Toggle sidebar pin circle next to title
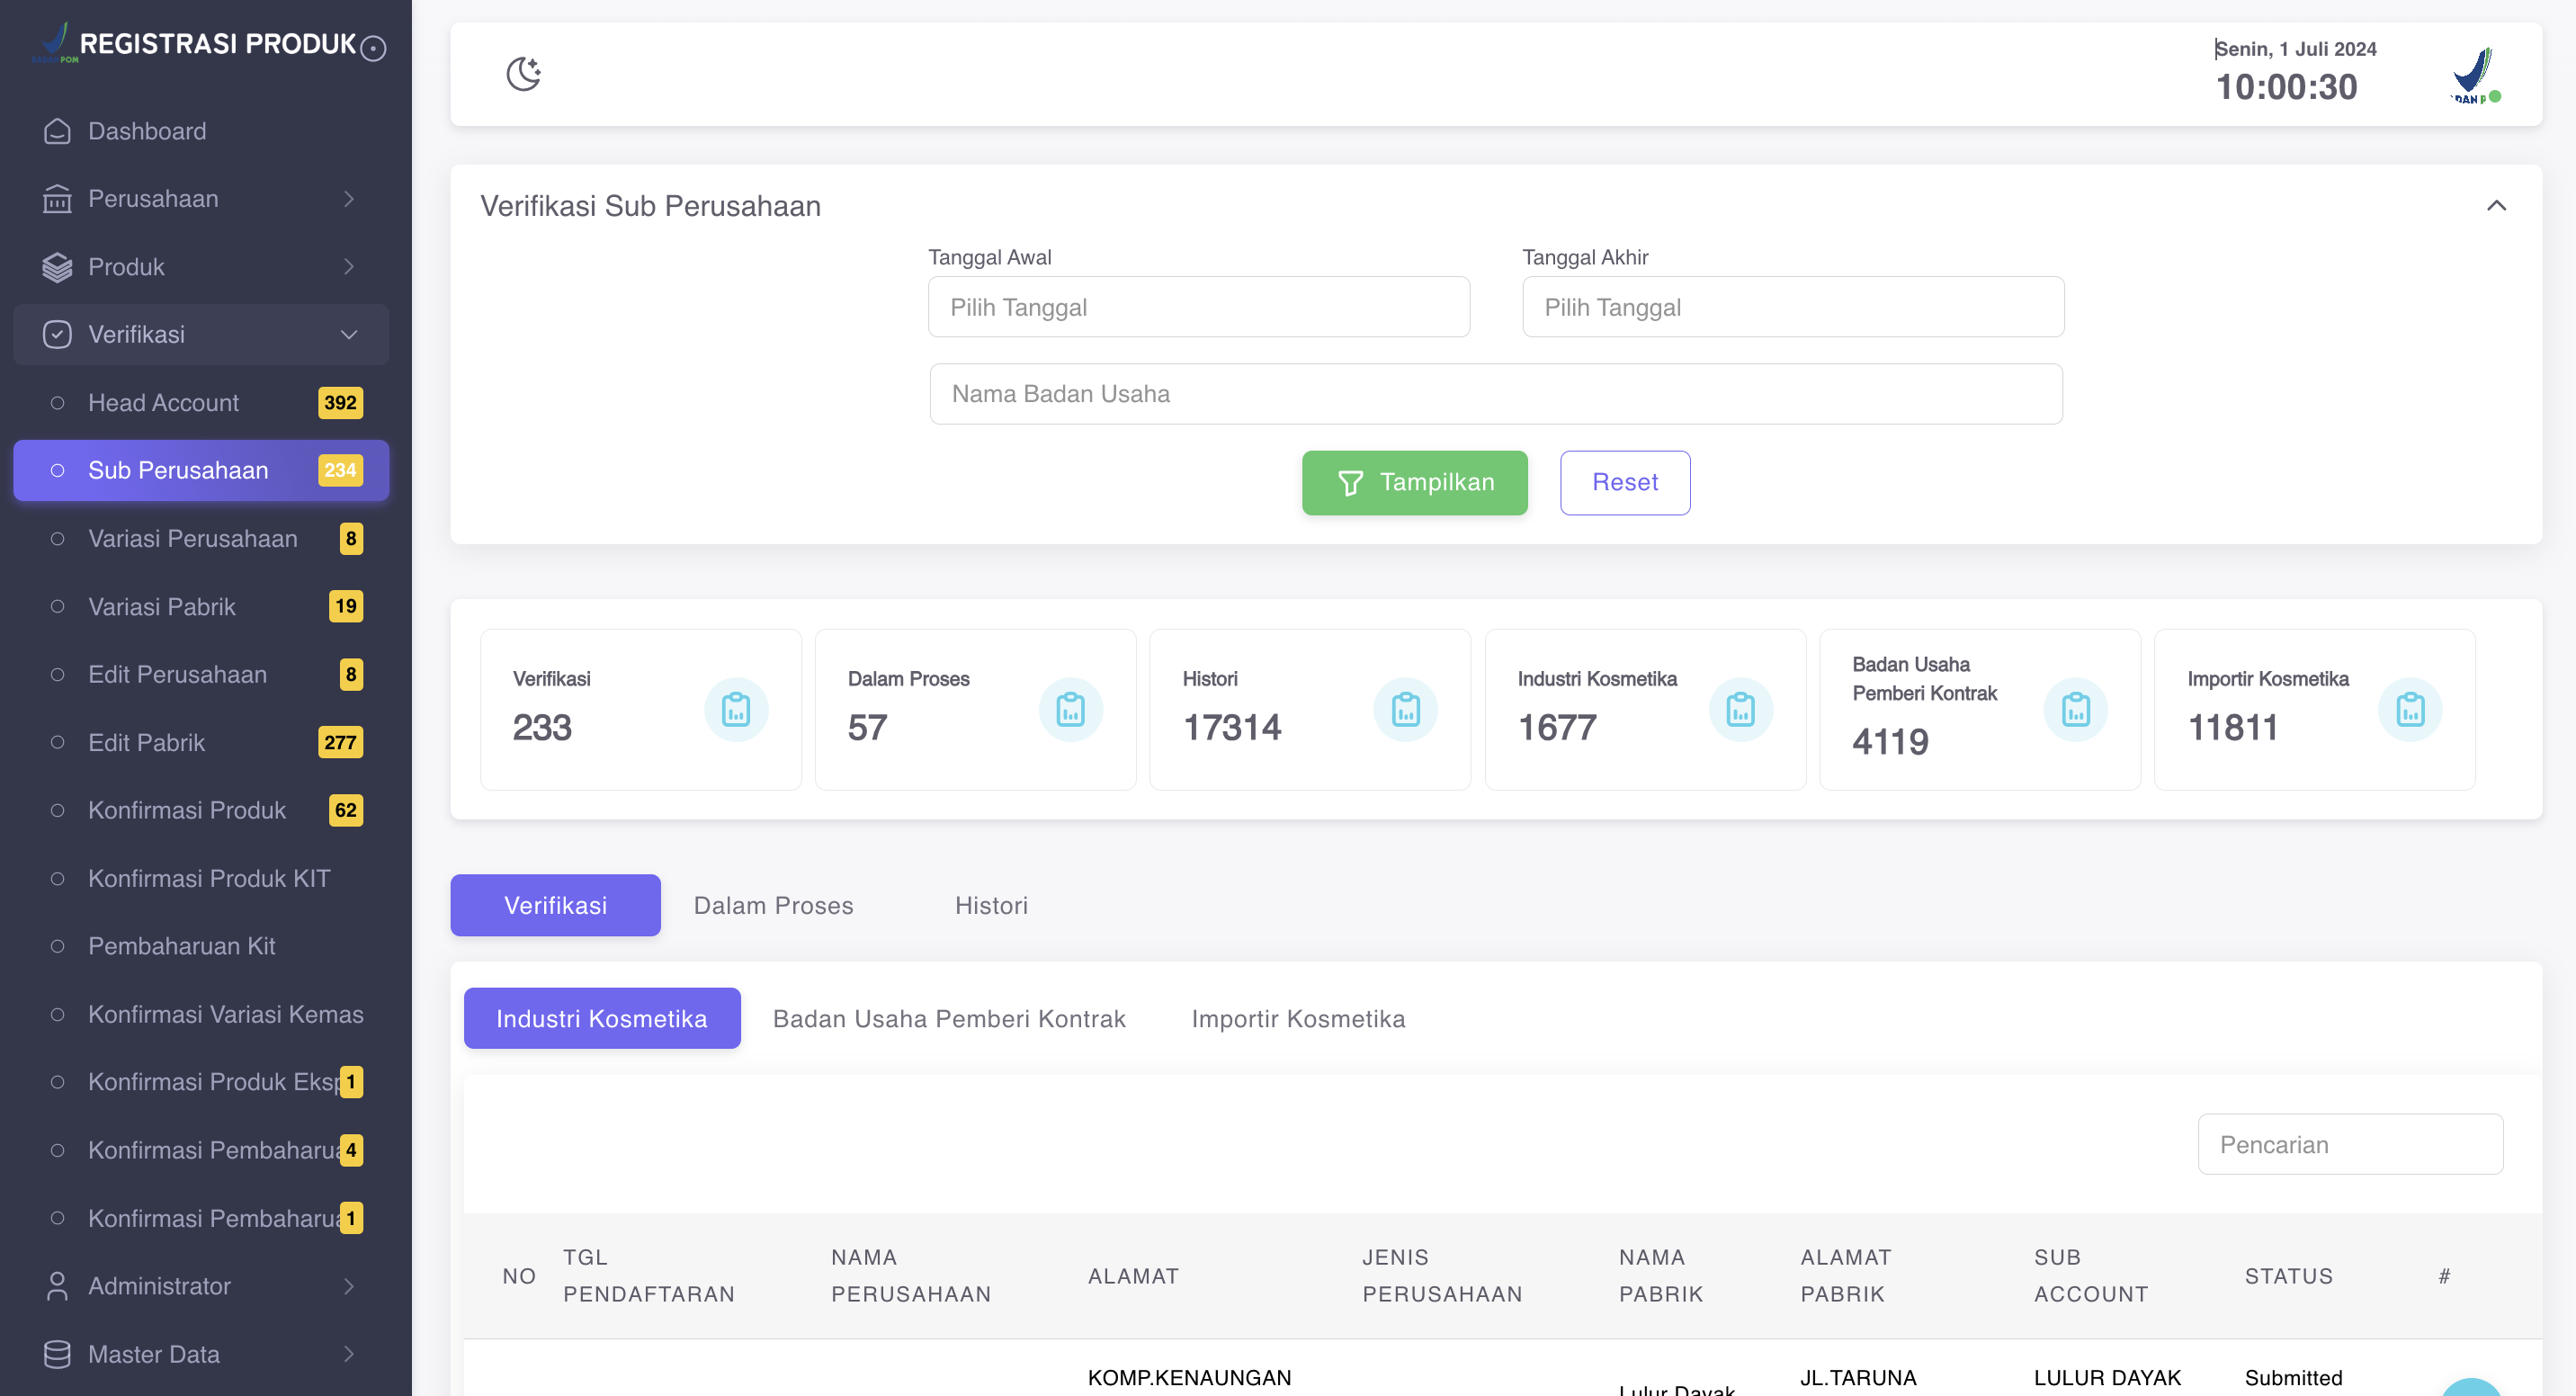The image size is (2576, 1396). pos(373,48)
